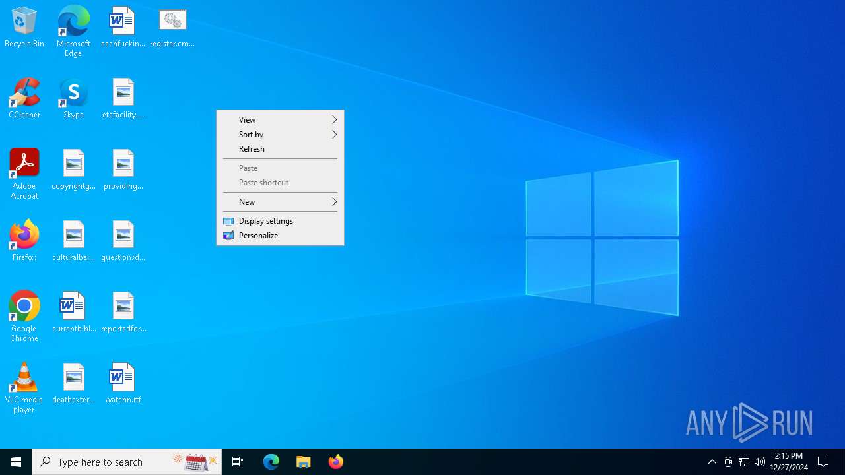The image size is (845, 475).
Task: Show hidden system tray icons
Action: [712, 462]
